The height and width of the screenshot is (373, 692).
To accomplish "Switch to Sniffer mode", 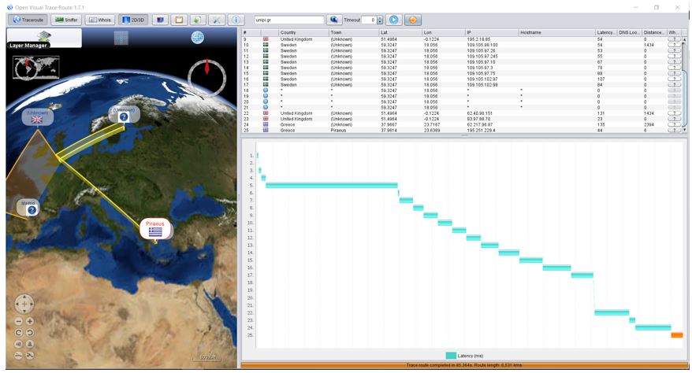I will tap(67, 20).
